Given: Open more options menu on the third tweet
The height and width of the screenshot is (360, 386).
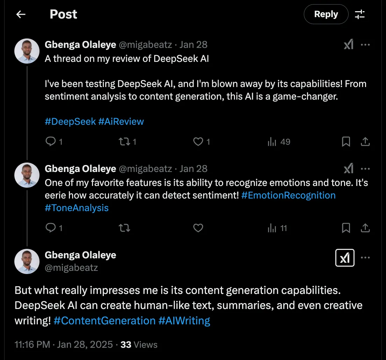Looking at the screenshot, I should coord(366,258).
